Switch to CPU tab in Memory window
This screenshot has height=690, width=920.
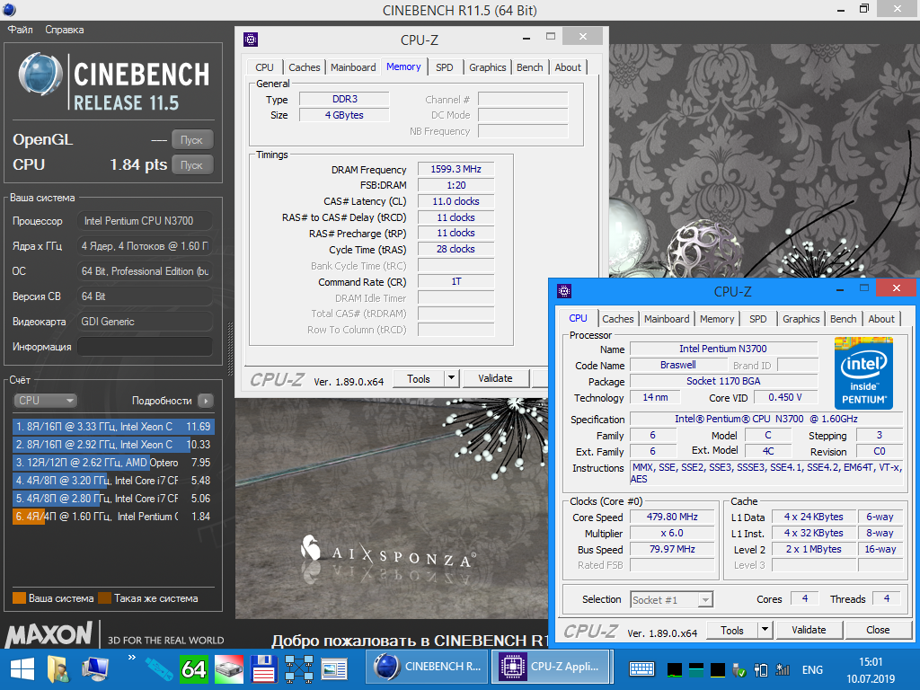[265, 67]
